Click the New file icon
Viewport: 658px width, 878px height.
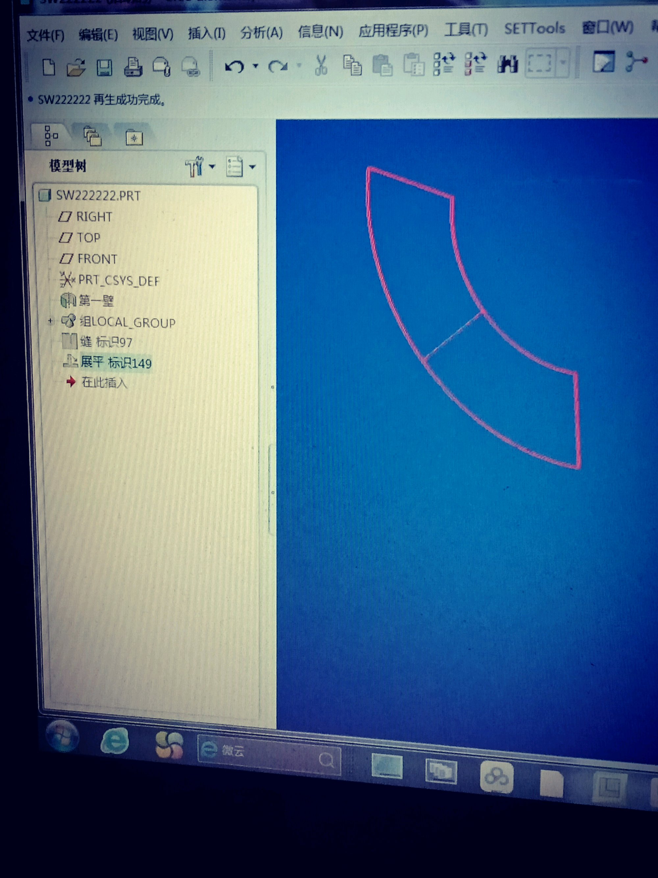(x=49, y=67)
